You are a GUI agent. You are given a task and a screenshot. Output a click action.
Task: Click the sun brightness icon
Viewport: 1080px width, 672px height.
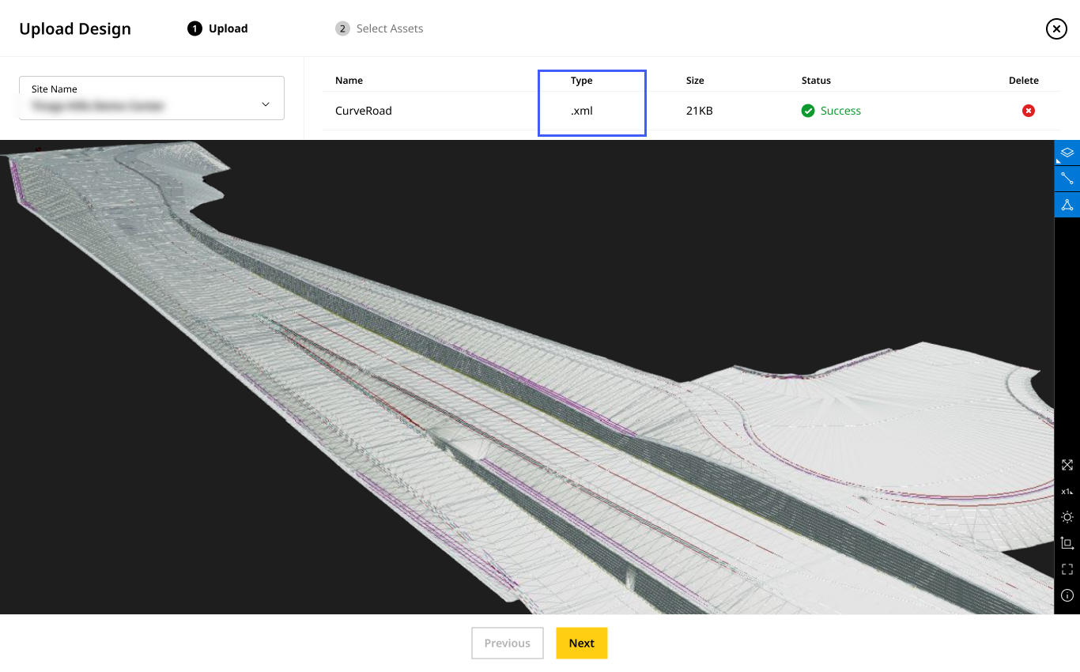1067,517
